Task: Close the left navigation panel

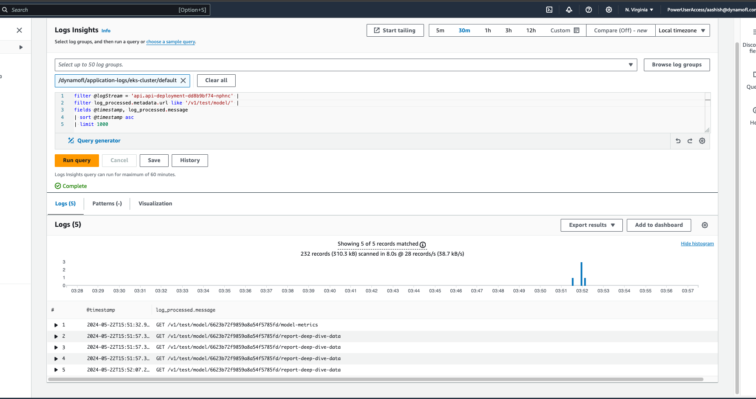Action: point(19,30)
